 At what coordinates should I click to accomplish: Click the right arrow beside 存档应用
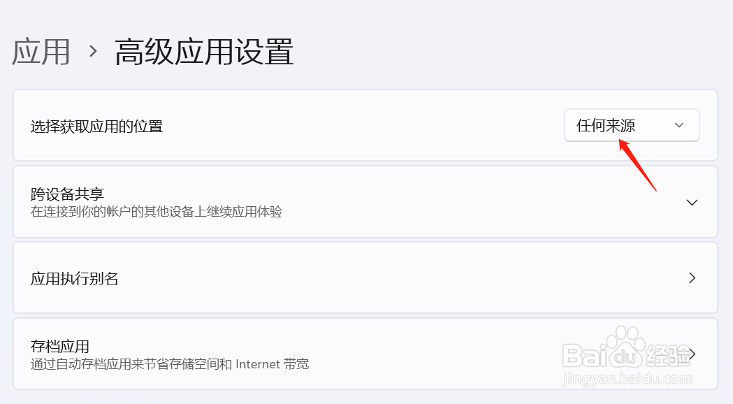click(692, 354)
